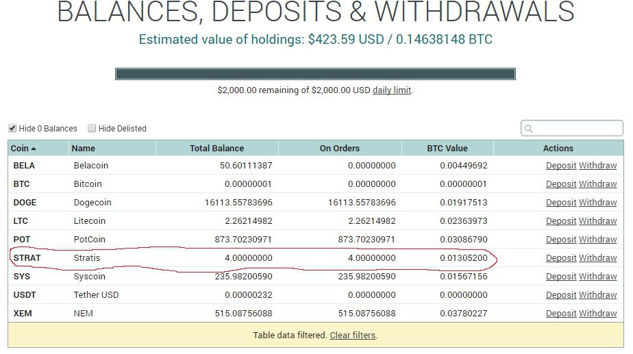The height and width of the screenshot is (354, 633).
Task: Open Deposit for Litecoin row
Action: pos(561,221)
